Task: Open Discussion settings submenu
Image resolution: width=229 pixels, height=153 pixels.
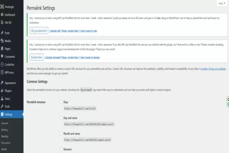Action: click(6, 143)
